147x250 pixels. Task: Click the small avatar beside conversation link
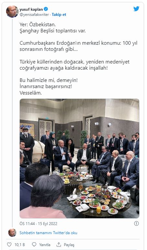(12, 233)
